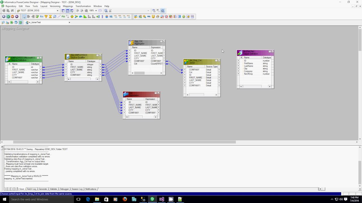This screenshot has width=362, height=203.
Task: Open the Mappings menu
Action: point(68,6)
